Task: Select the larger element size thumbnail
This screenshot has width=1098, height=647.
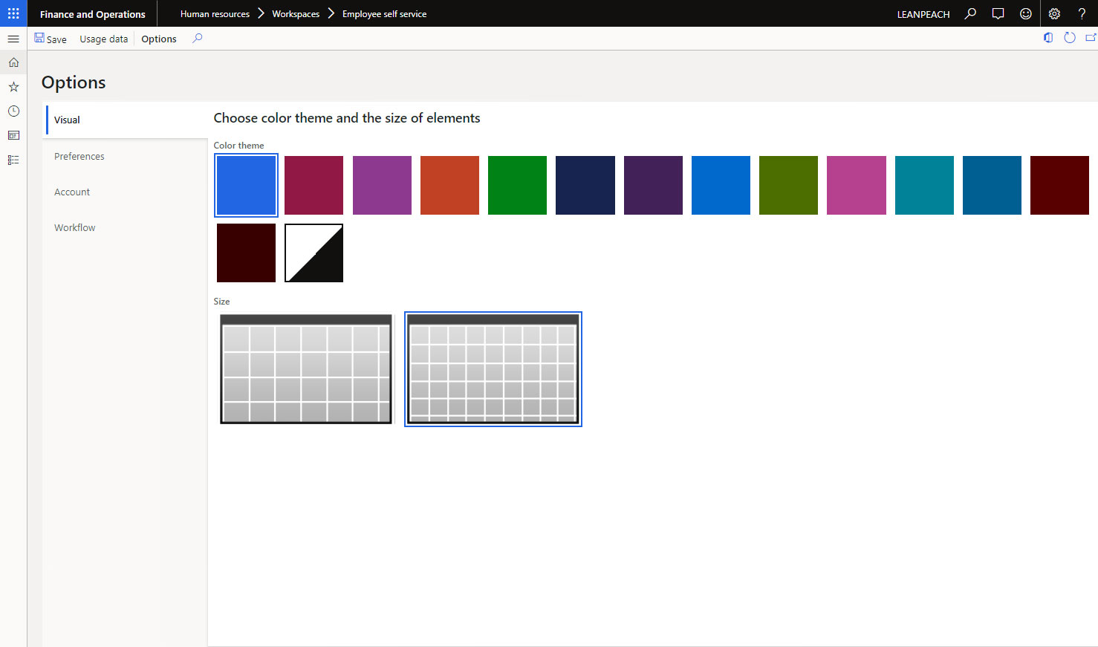Action: pos(306,369)
